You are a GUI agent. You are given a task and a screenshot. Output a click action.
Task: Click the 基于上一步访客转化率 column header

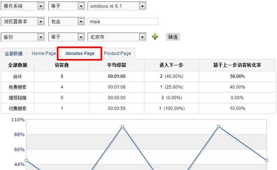pyautogui.click(x=237, y=65)
